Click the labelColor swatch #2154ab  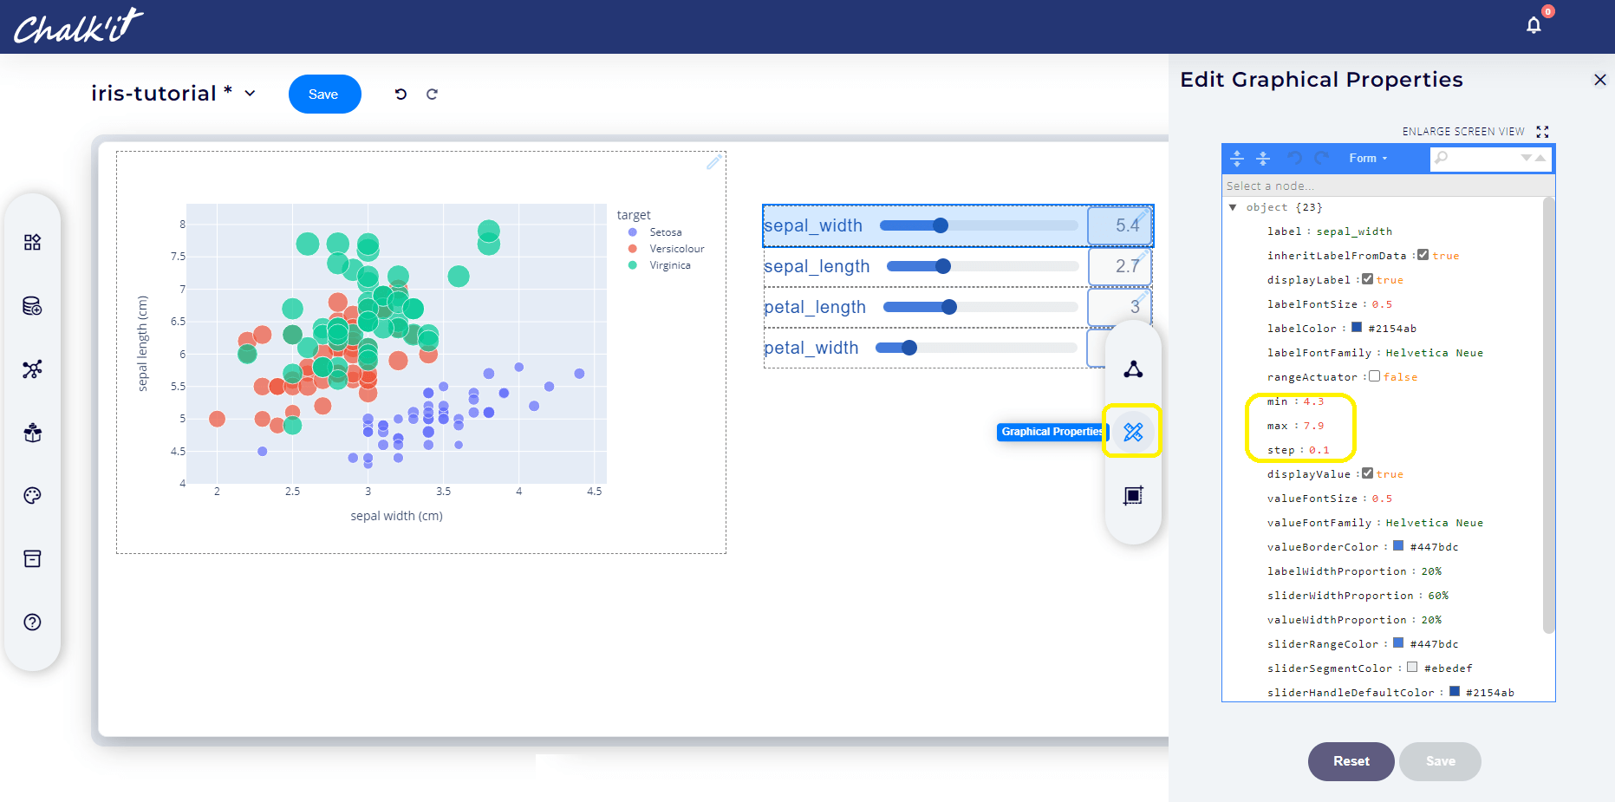(1357, 328)
